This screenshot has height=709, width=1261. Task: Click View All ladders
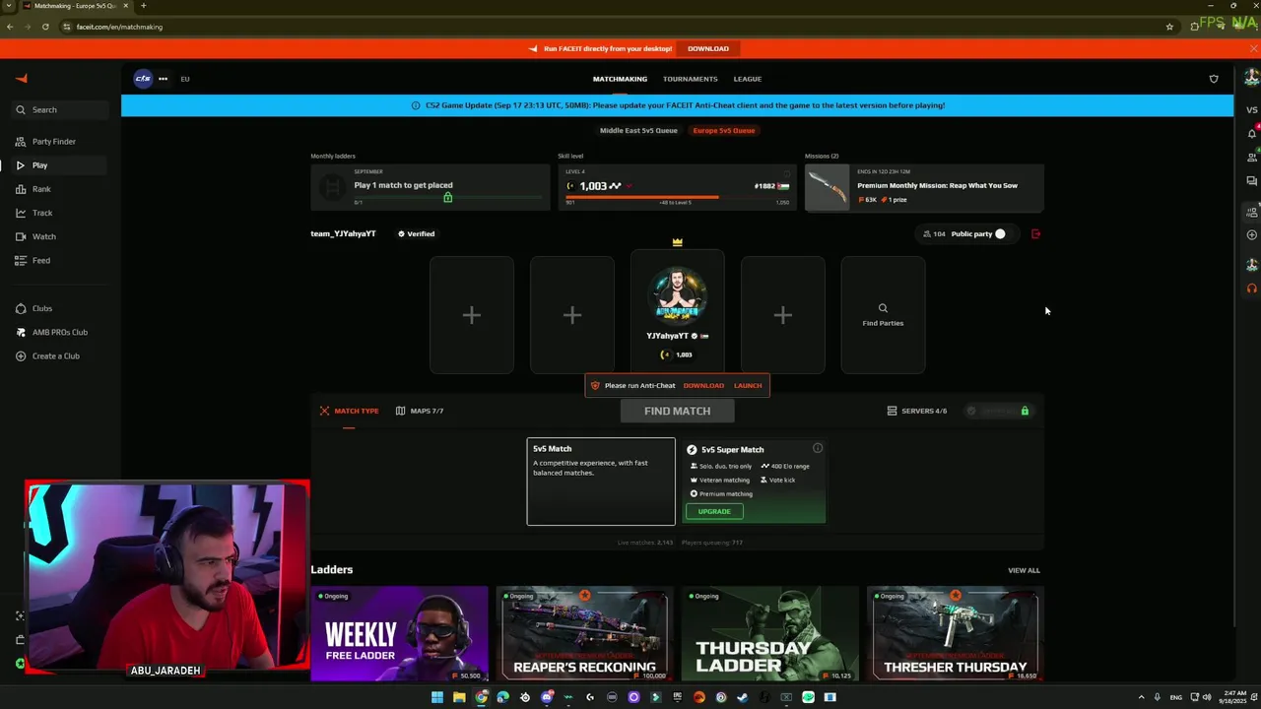click(x=1024, y=570)
